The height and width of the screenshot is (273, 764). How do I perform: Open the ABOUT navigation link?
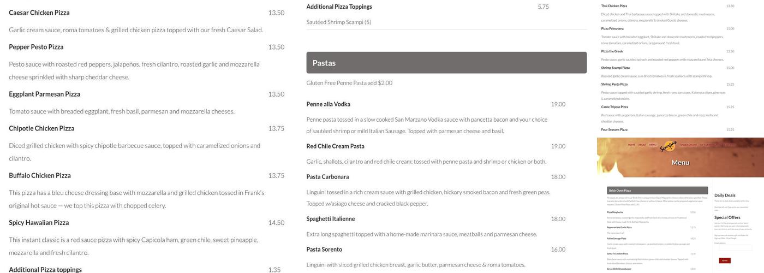point(642,145)
